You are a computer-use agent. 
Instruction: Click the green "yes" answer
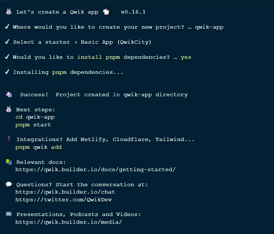(186, 57)
